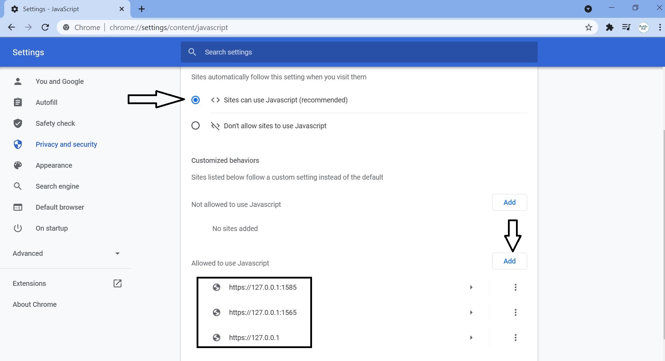Open You and Google settings

click(x=59, y=81)
